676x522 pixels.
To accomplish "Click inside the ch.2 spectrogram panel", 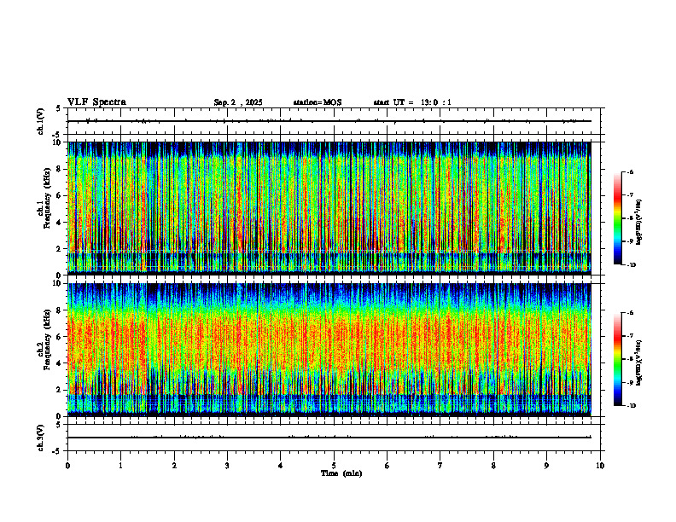I will 329,350.
